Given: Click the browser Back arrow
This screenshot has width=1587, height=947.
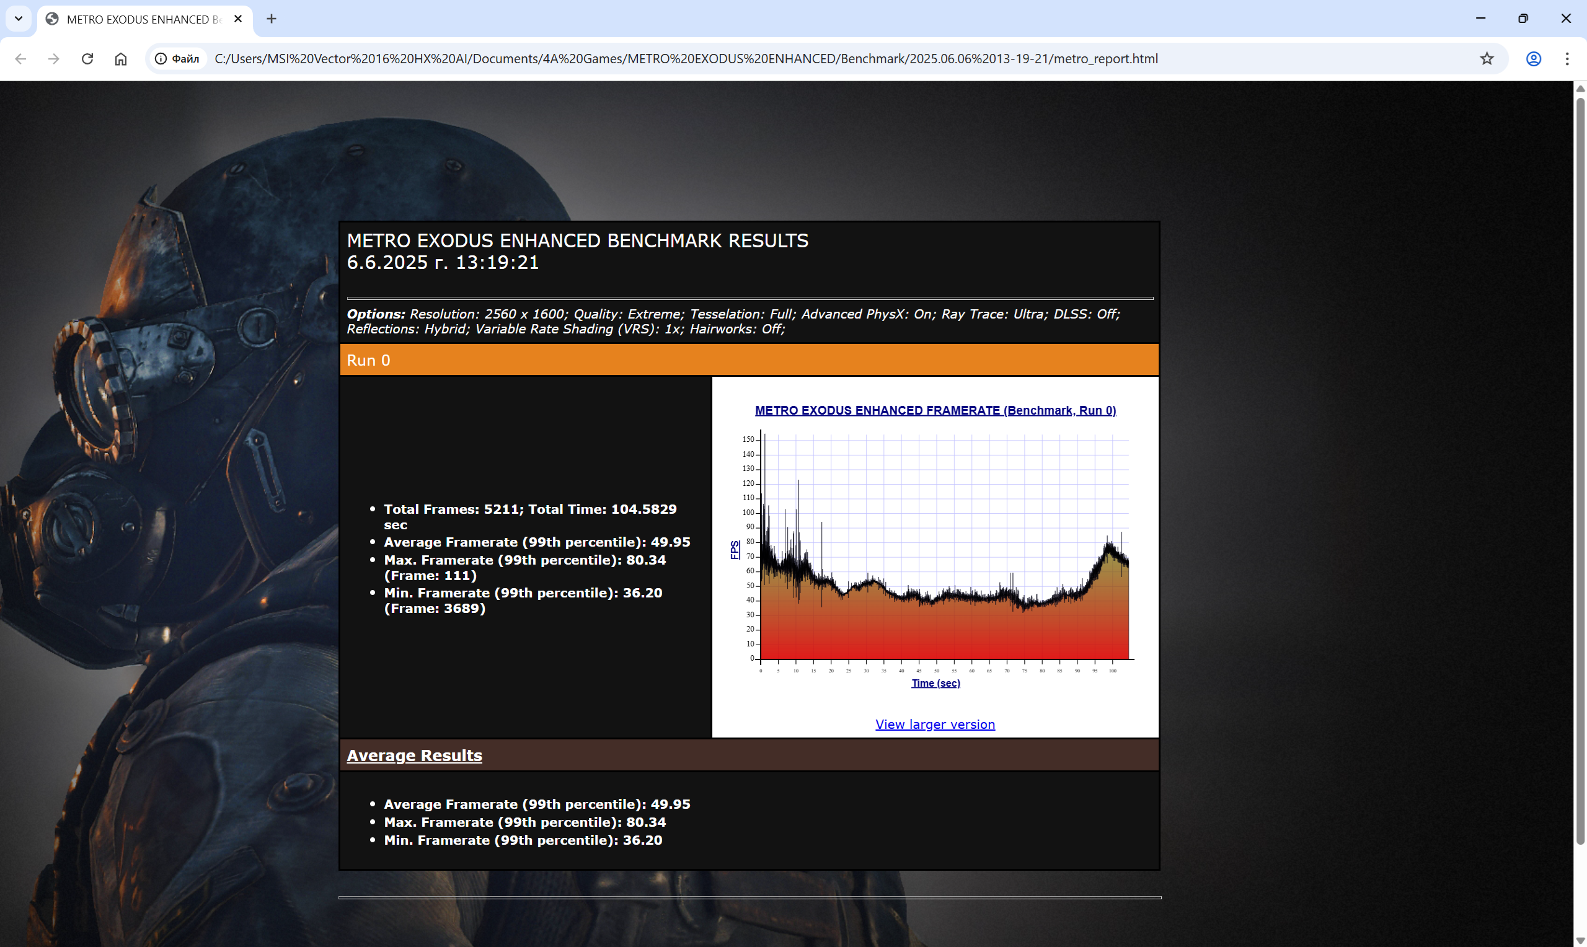Looking at the screenshot, I should point(20,59).
